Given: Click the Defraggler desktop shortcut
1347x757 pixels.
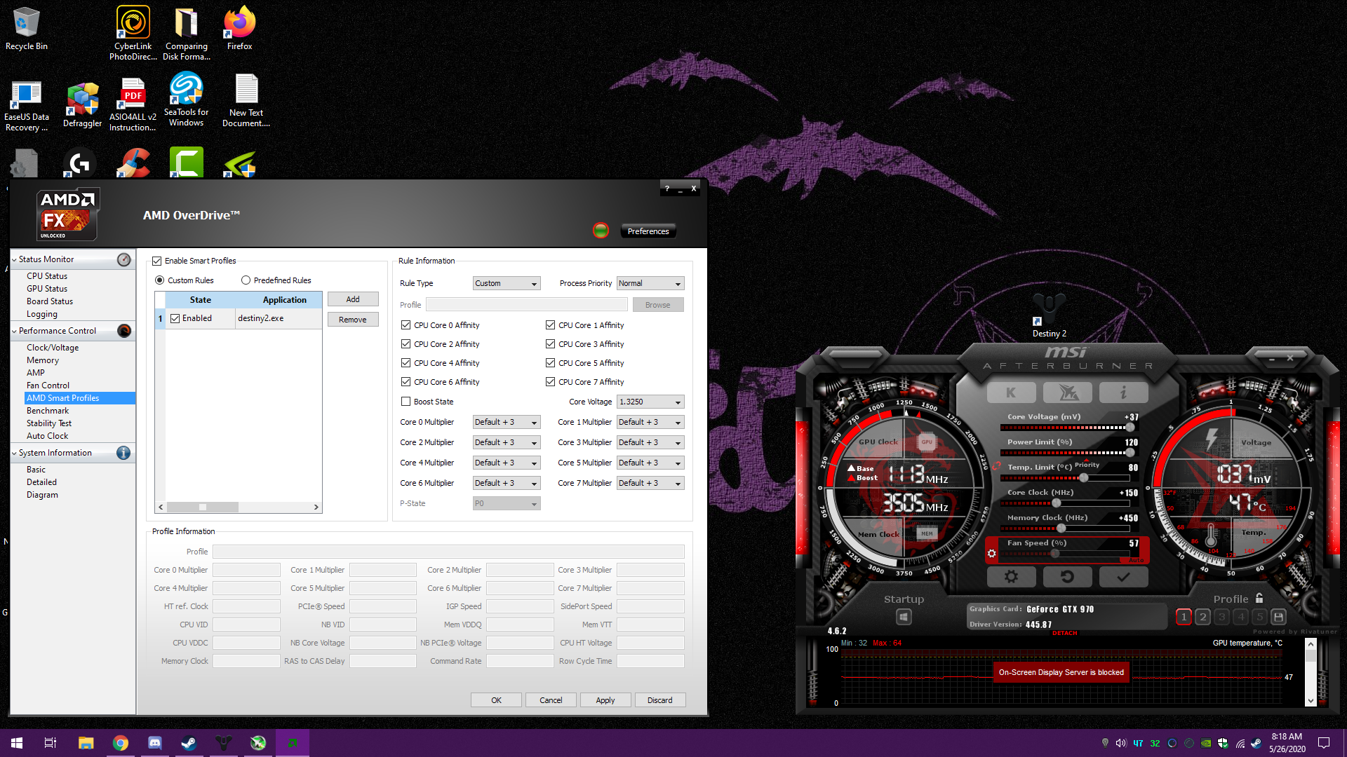Looking at the screenshot, I should point(83,105).
